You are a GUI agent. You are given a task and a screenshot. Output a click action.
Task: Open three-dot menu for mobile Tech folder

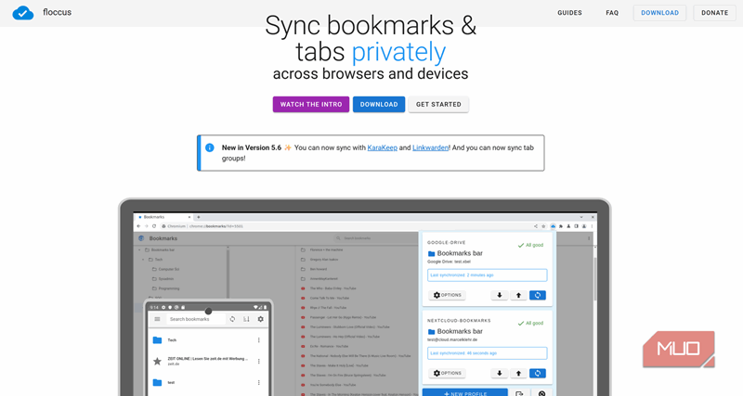tap(259, 340)
